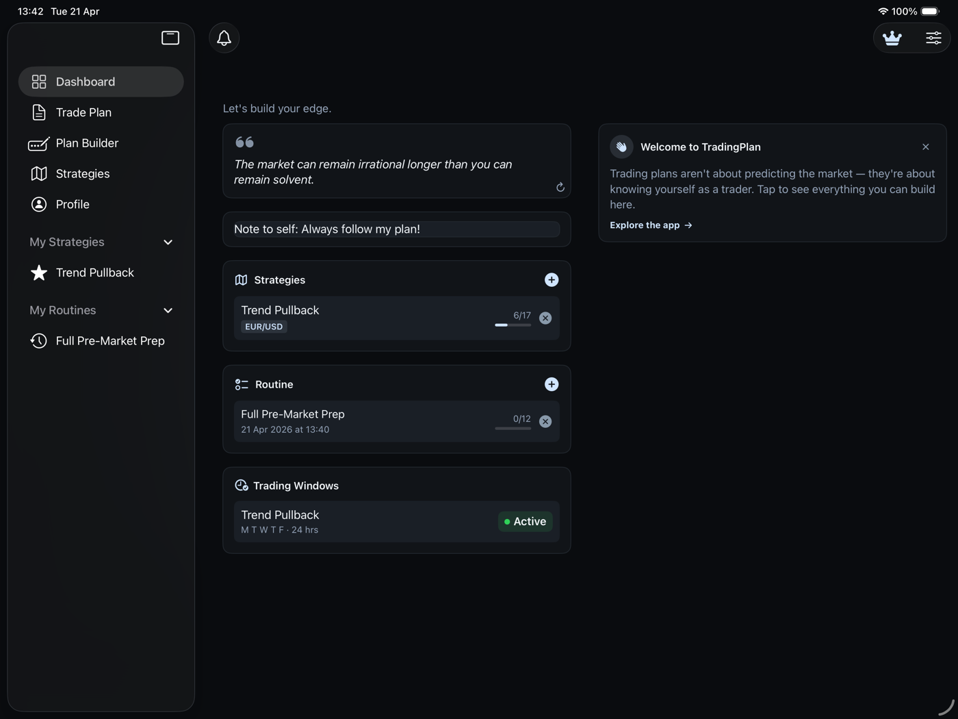The height and width of the screenshot is (719, 958).
Task: Click the 13:42 clock in status bar
Action: pos(31,12)
